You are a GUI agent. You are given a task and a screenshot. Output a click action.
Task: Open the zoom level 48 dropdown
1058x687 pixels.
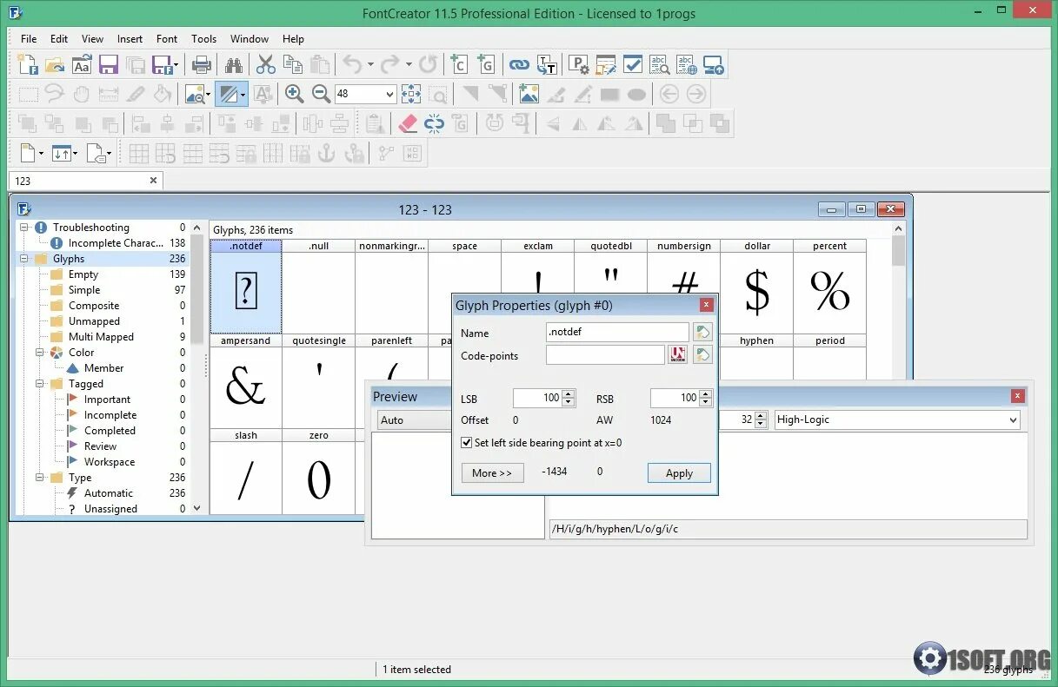(x=389, y=94)
